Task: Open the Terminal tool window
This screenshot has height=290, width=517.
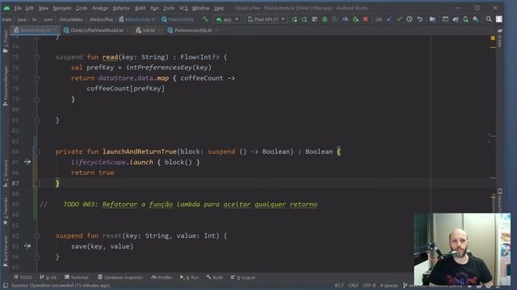Action: pyautogui.click(x=77, y=277)
